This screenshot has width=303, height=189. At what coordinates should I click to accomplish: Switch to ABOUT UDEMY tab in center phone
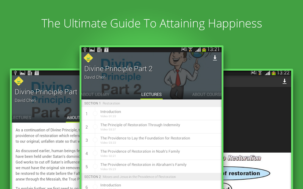[x=95, y=94]
